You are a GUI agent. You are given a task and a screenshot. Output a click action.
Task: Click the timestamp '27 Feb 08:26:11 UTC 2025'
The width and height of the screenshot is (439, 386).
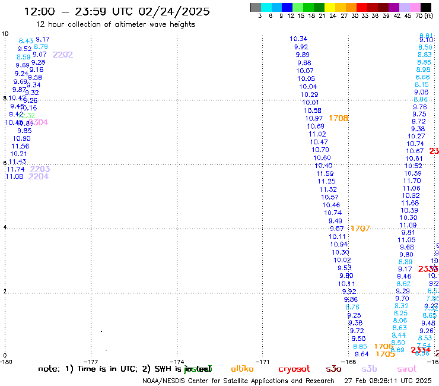pos(388,381)
